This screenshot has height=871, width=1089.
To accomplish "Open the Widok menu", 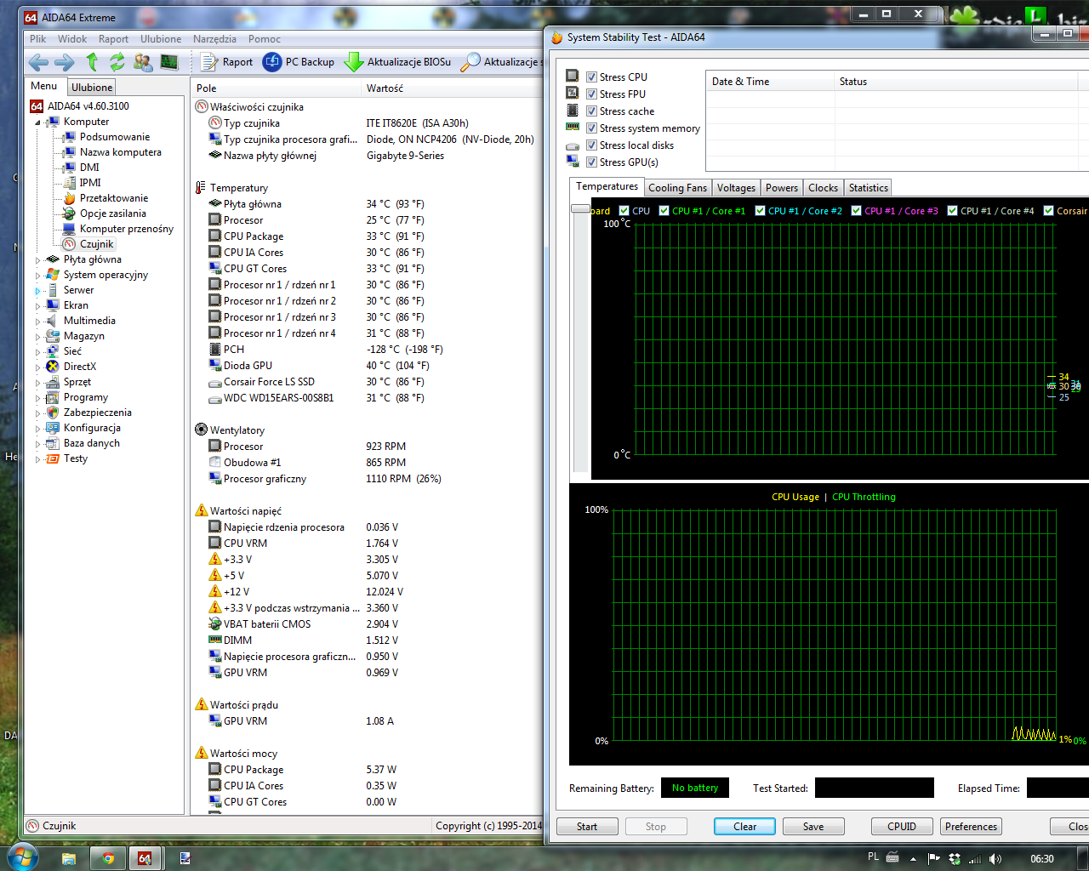I will (72, 39).
